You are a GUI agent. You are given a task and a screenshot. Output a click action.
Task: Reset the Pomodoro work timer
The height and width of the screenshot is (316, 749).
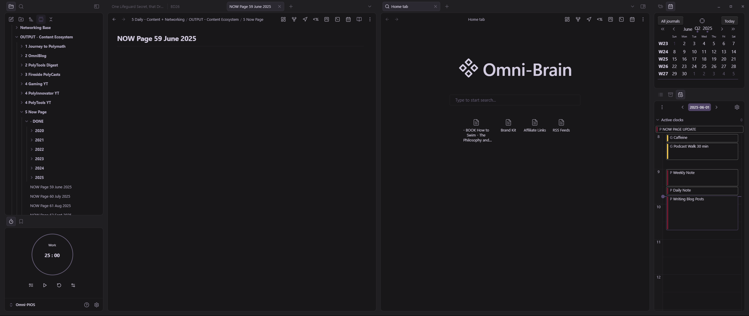(59, 285)
